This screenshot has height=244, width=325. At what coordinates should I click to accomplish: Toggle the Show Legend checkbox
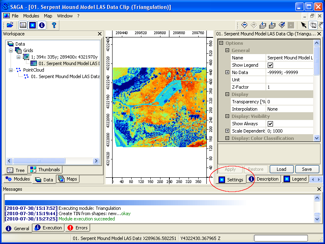pos(270,65)
